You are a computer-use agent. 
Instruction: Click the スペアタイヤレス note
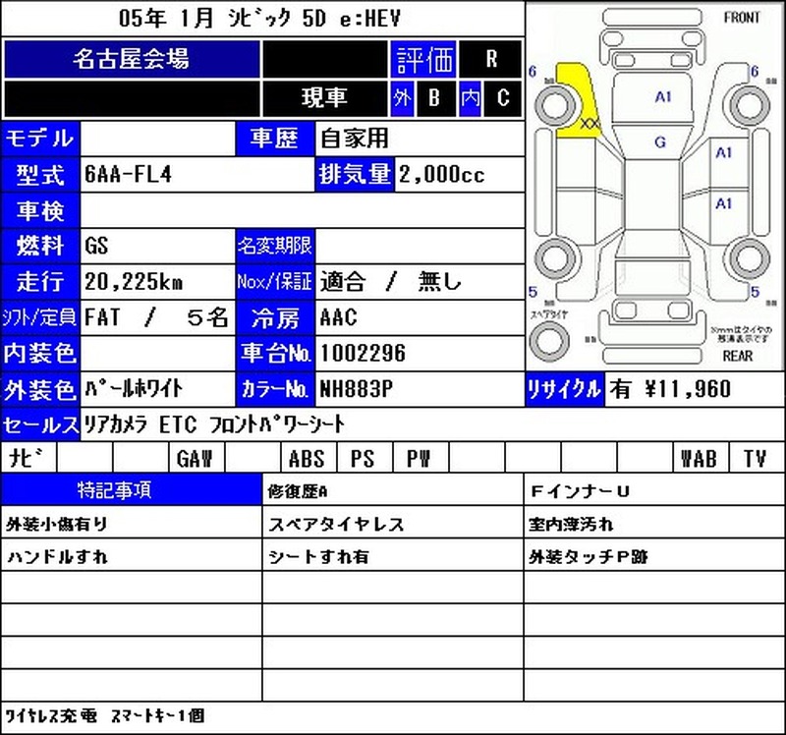(336, 525)
